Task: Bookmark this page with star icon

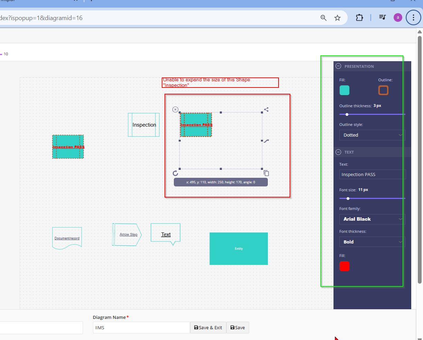Action: (338, 18)
